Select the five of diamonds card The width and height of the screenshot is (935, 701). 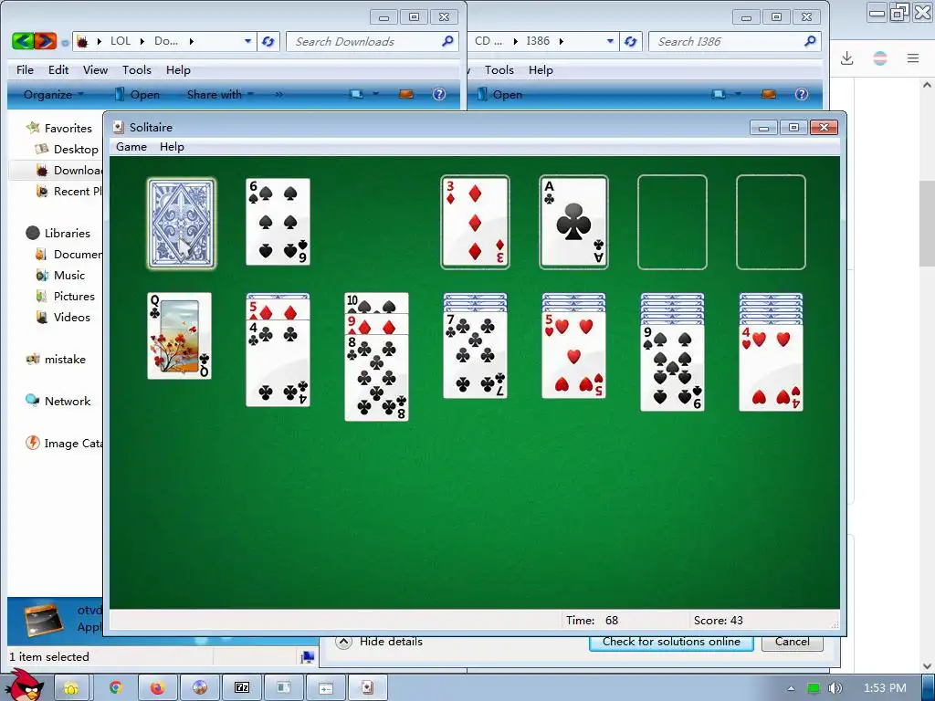click(x=278, y=309)
